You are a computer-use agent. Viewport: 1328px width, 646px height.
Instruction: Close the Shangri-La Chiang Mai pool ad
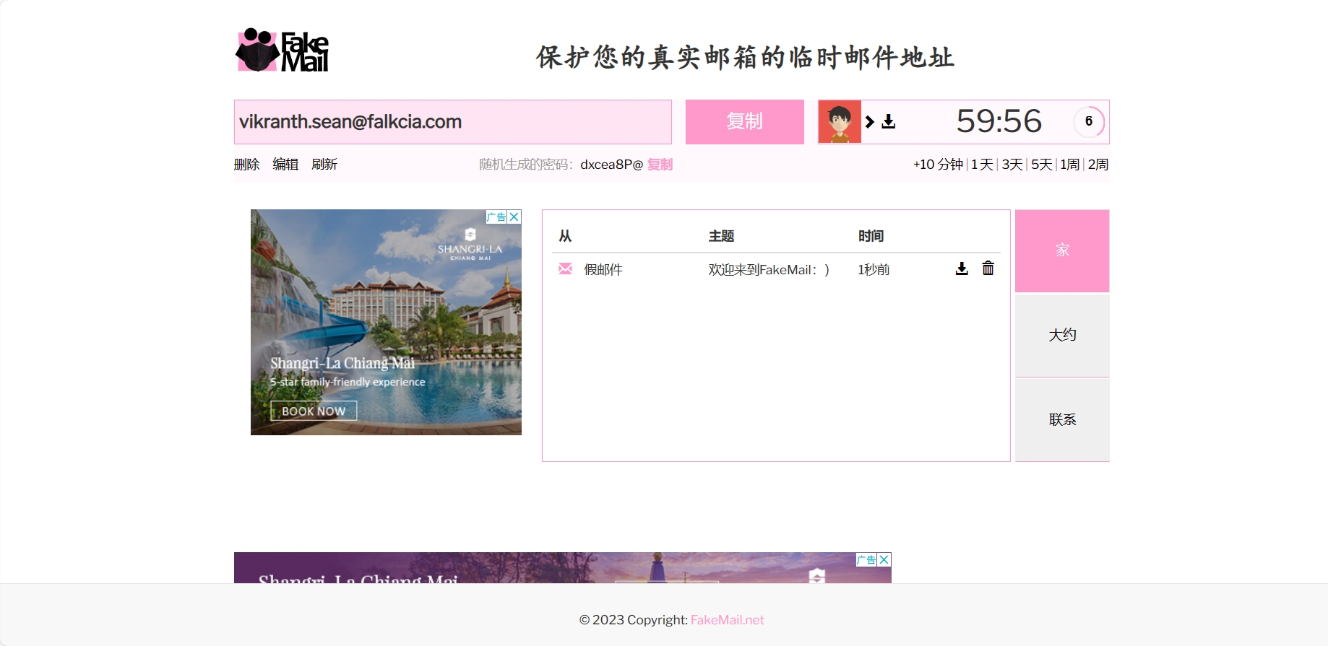tap(514, 217)
